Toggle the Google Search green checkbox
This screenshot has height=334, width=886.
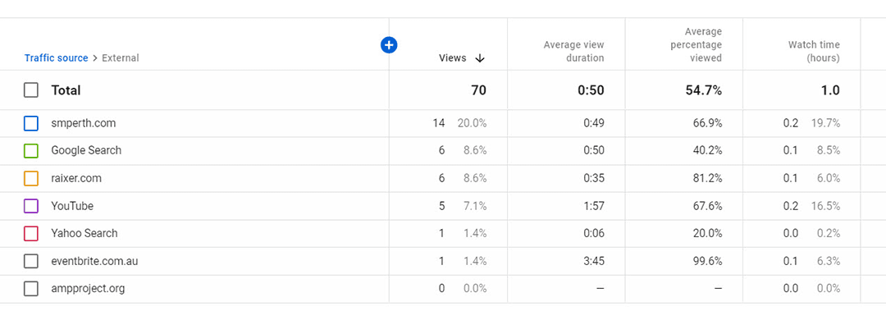pos(31,151)
